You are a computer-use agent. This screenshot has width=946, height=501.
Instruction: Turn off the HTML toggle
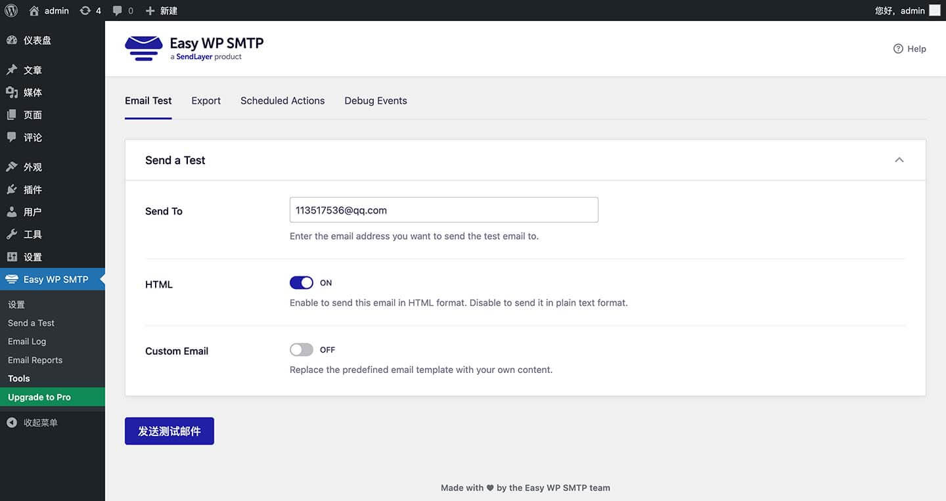click(x=302, y=283)
